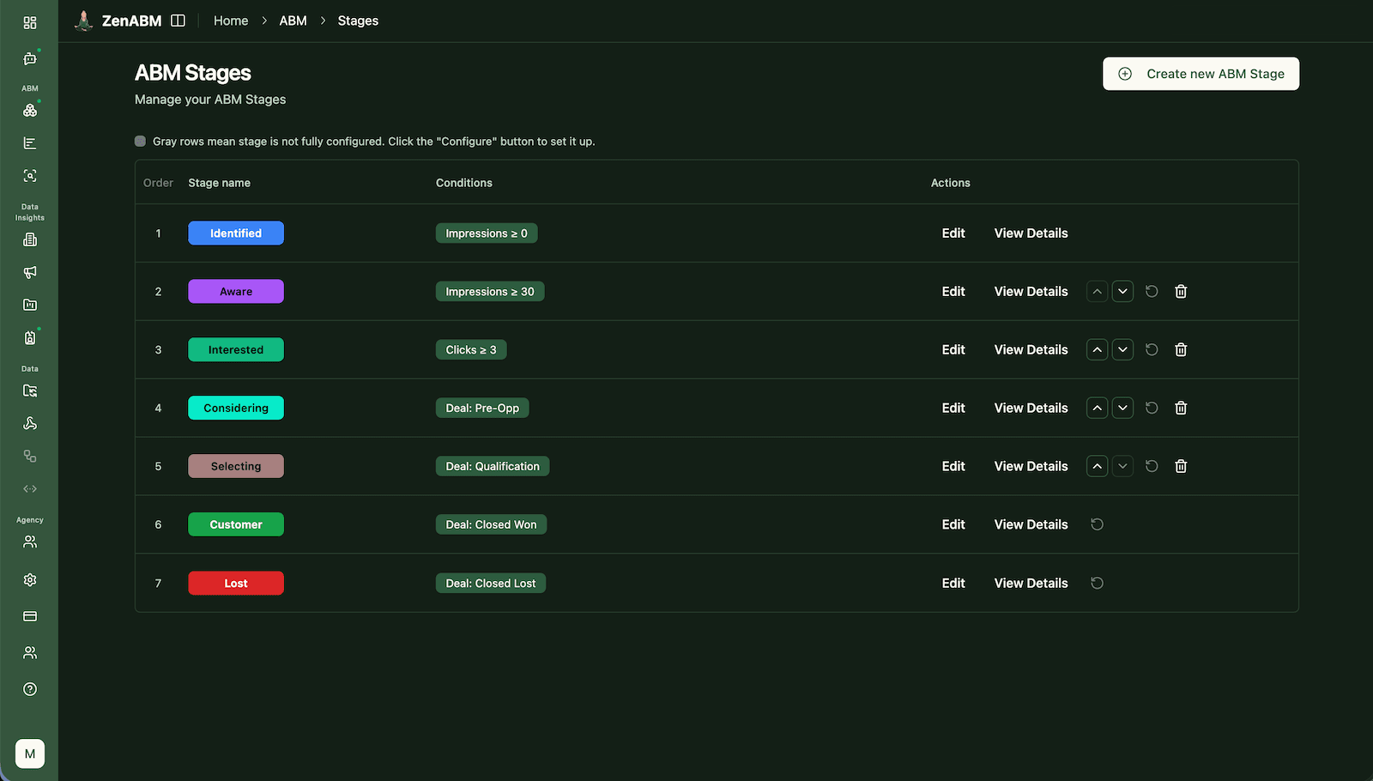This screenshot has width=1373, height=781.
Task: Edit the Customer stage
Action: point(953,524)
